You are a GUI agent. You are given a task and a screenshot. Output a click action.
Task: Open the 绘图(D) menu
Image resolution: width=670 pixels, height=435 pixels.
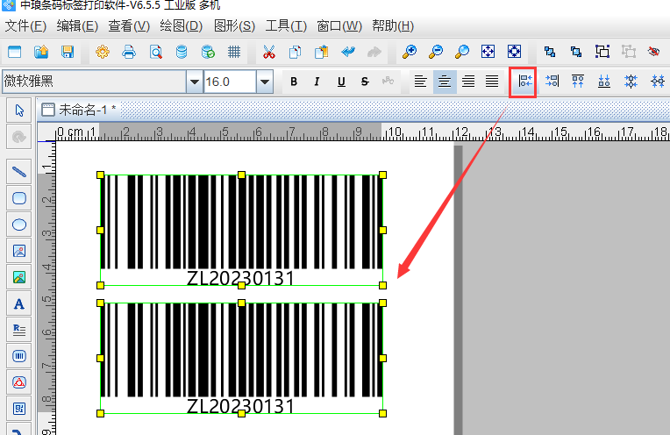pyautogui.click(x=183, y=26)
